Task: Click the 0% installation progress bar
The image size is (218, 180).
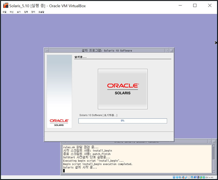Action: click(x=122, y=121)
